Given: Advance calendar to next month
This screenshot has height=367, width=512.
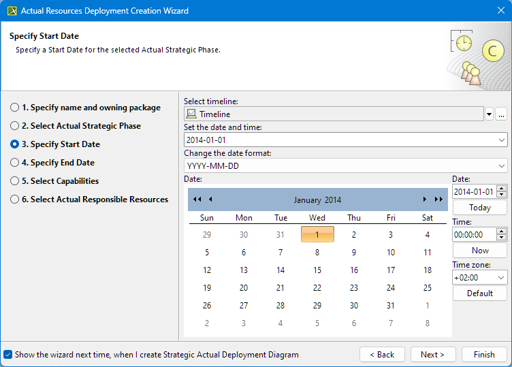Looking at the screenshot, I should [425, 200].
